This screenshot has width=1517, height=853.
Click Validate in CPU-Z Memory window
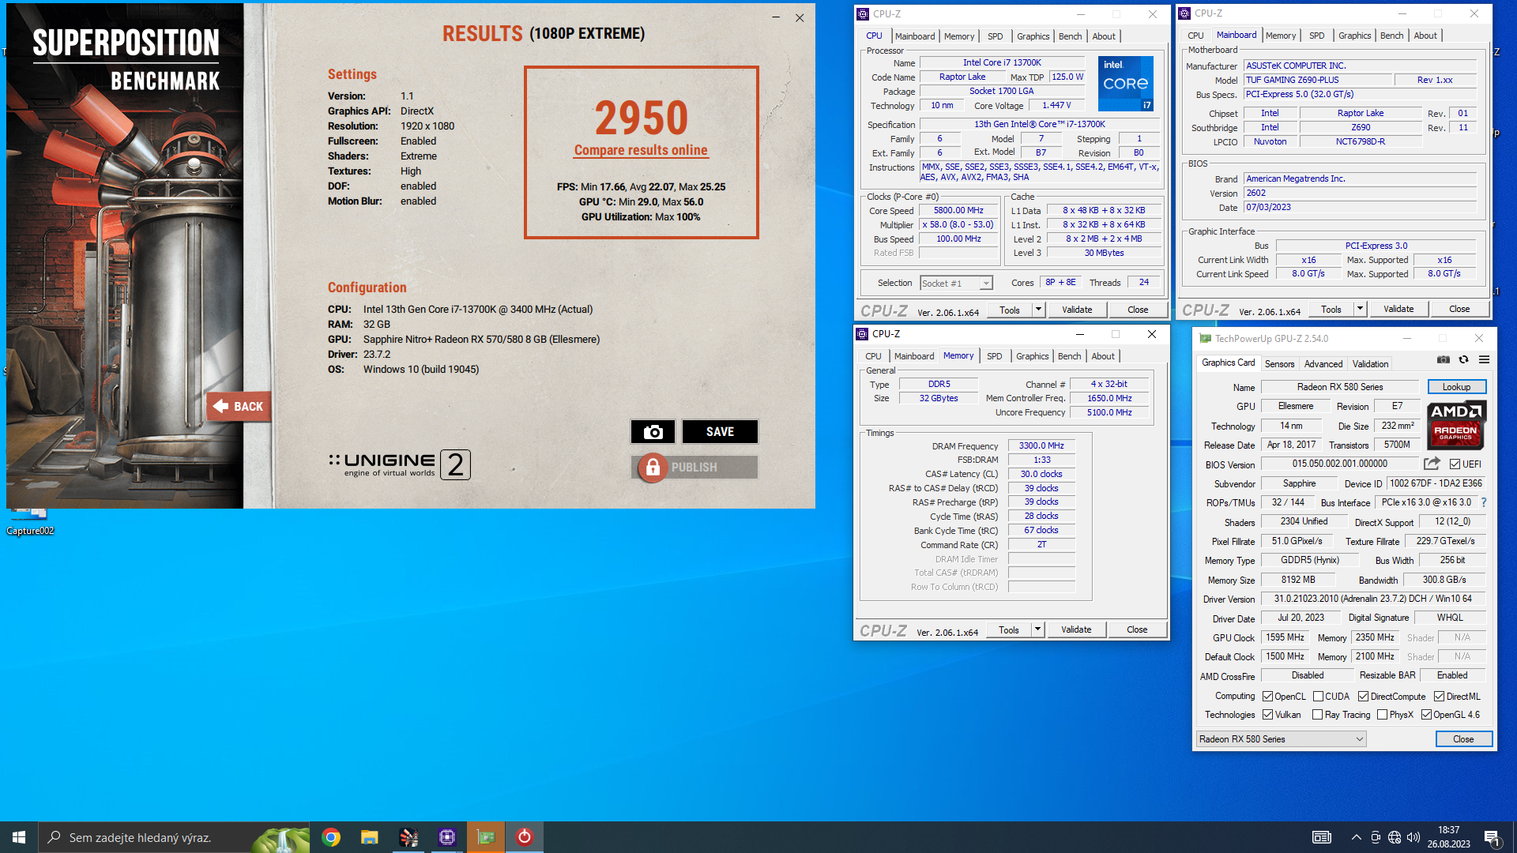pos(1076,629)
